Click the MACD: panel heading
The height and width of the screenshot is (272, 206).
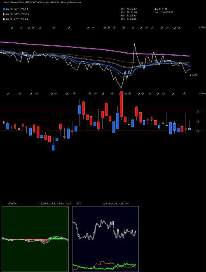click(12, 204)
